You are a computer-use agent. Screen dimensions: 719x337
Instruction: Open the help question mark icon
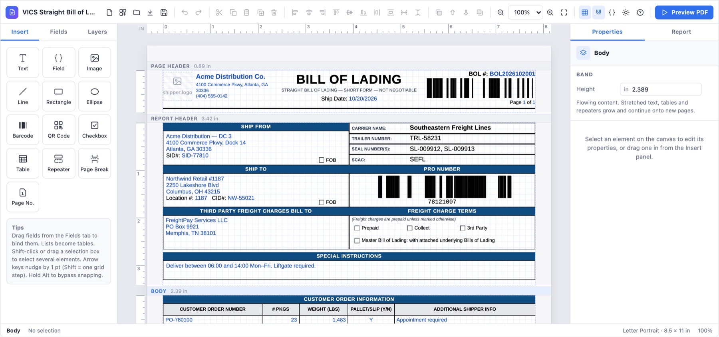[640, 12]
